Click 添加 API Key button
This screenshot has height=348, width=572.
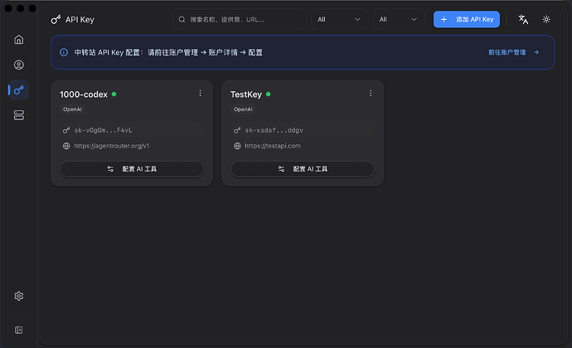tap(467, 19)
